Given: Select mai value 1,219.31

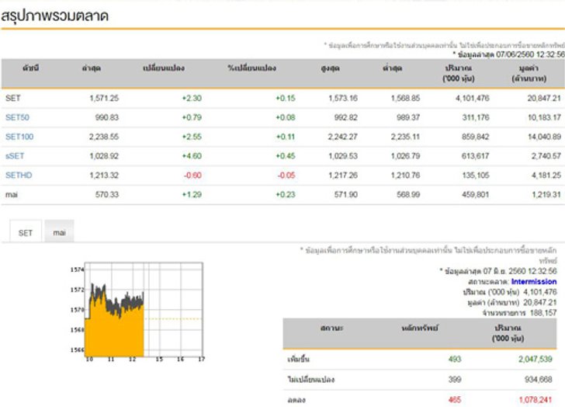Looking at the screenshot, I should coord(546,195).
